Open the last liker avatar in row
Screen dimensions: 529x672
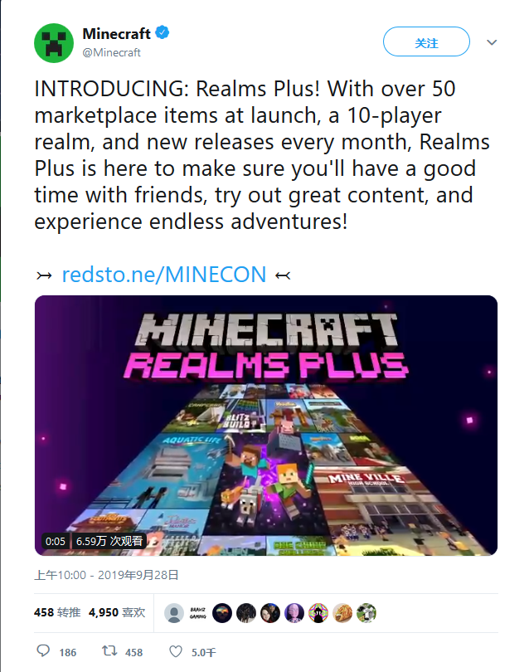(x=366, y=613)
